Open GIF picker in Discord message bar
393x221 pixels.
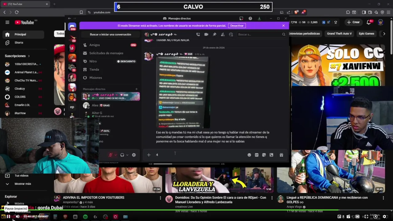pyautogui.click(x=257, y=155)
